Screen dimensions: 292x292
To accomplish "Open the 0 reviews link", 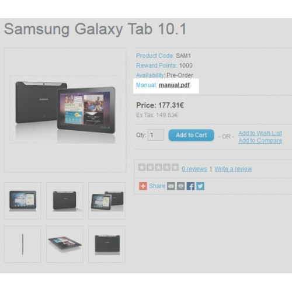I will pos(194,169).
